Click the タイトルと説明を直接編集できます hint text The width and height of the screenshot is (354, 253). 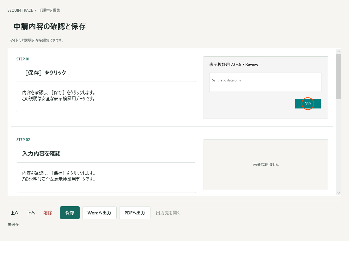38,41
